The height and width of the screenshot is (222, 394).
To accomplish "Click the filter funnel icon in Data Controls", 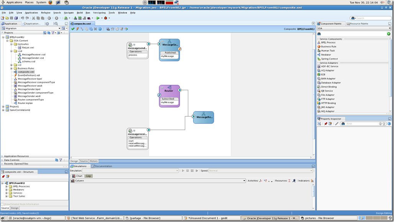I will pos(61,160).
